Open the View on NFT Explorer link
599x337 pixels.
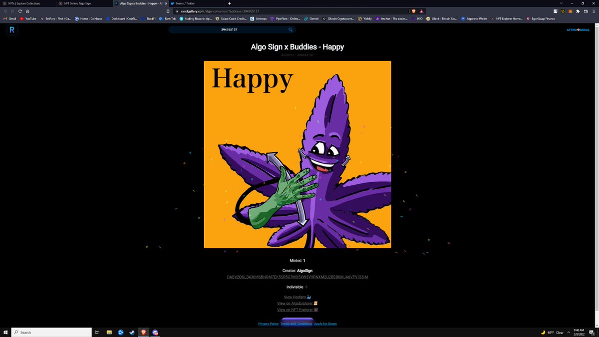point(298,310)
